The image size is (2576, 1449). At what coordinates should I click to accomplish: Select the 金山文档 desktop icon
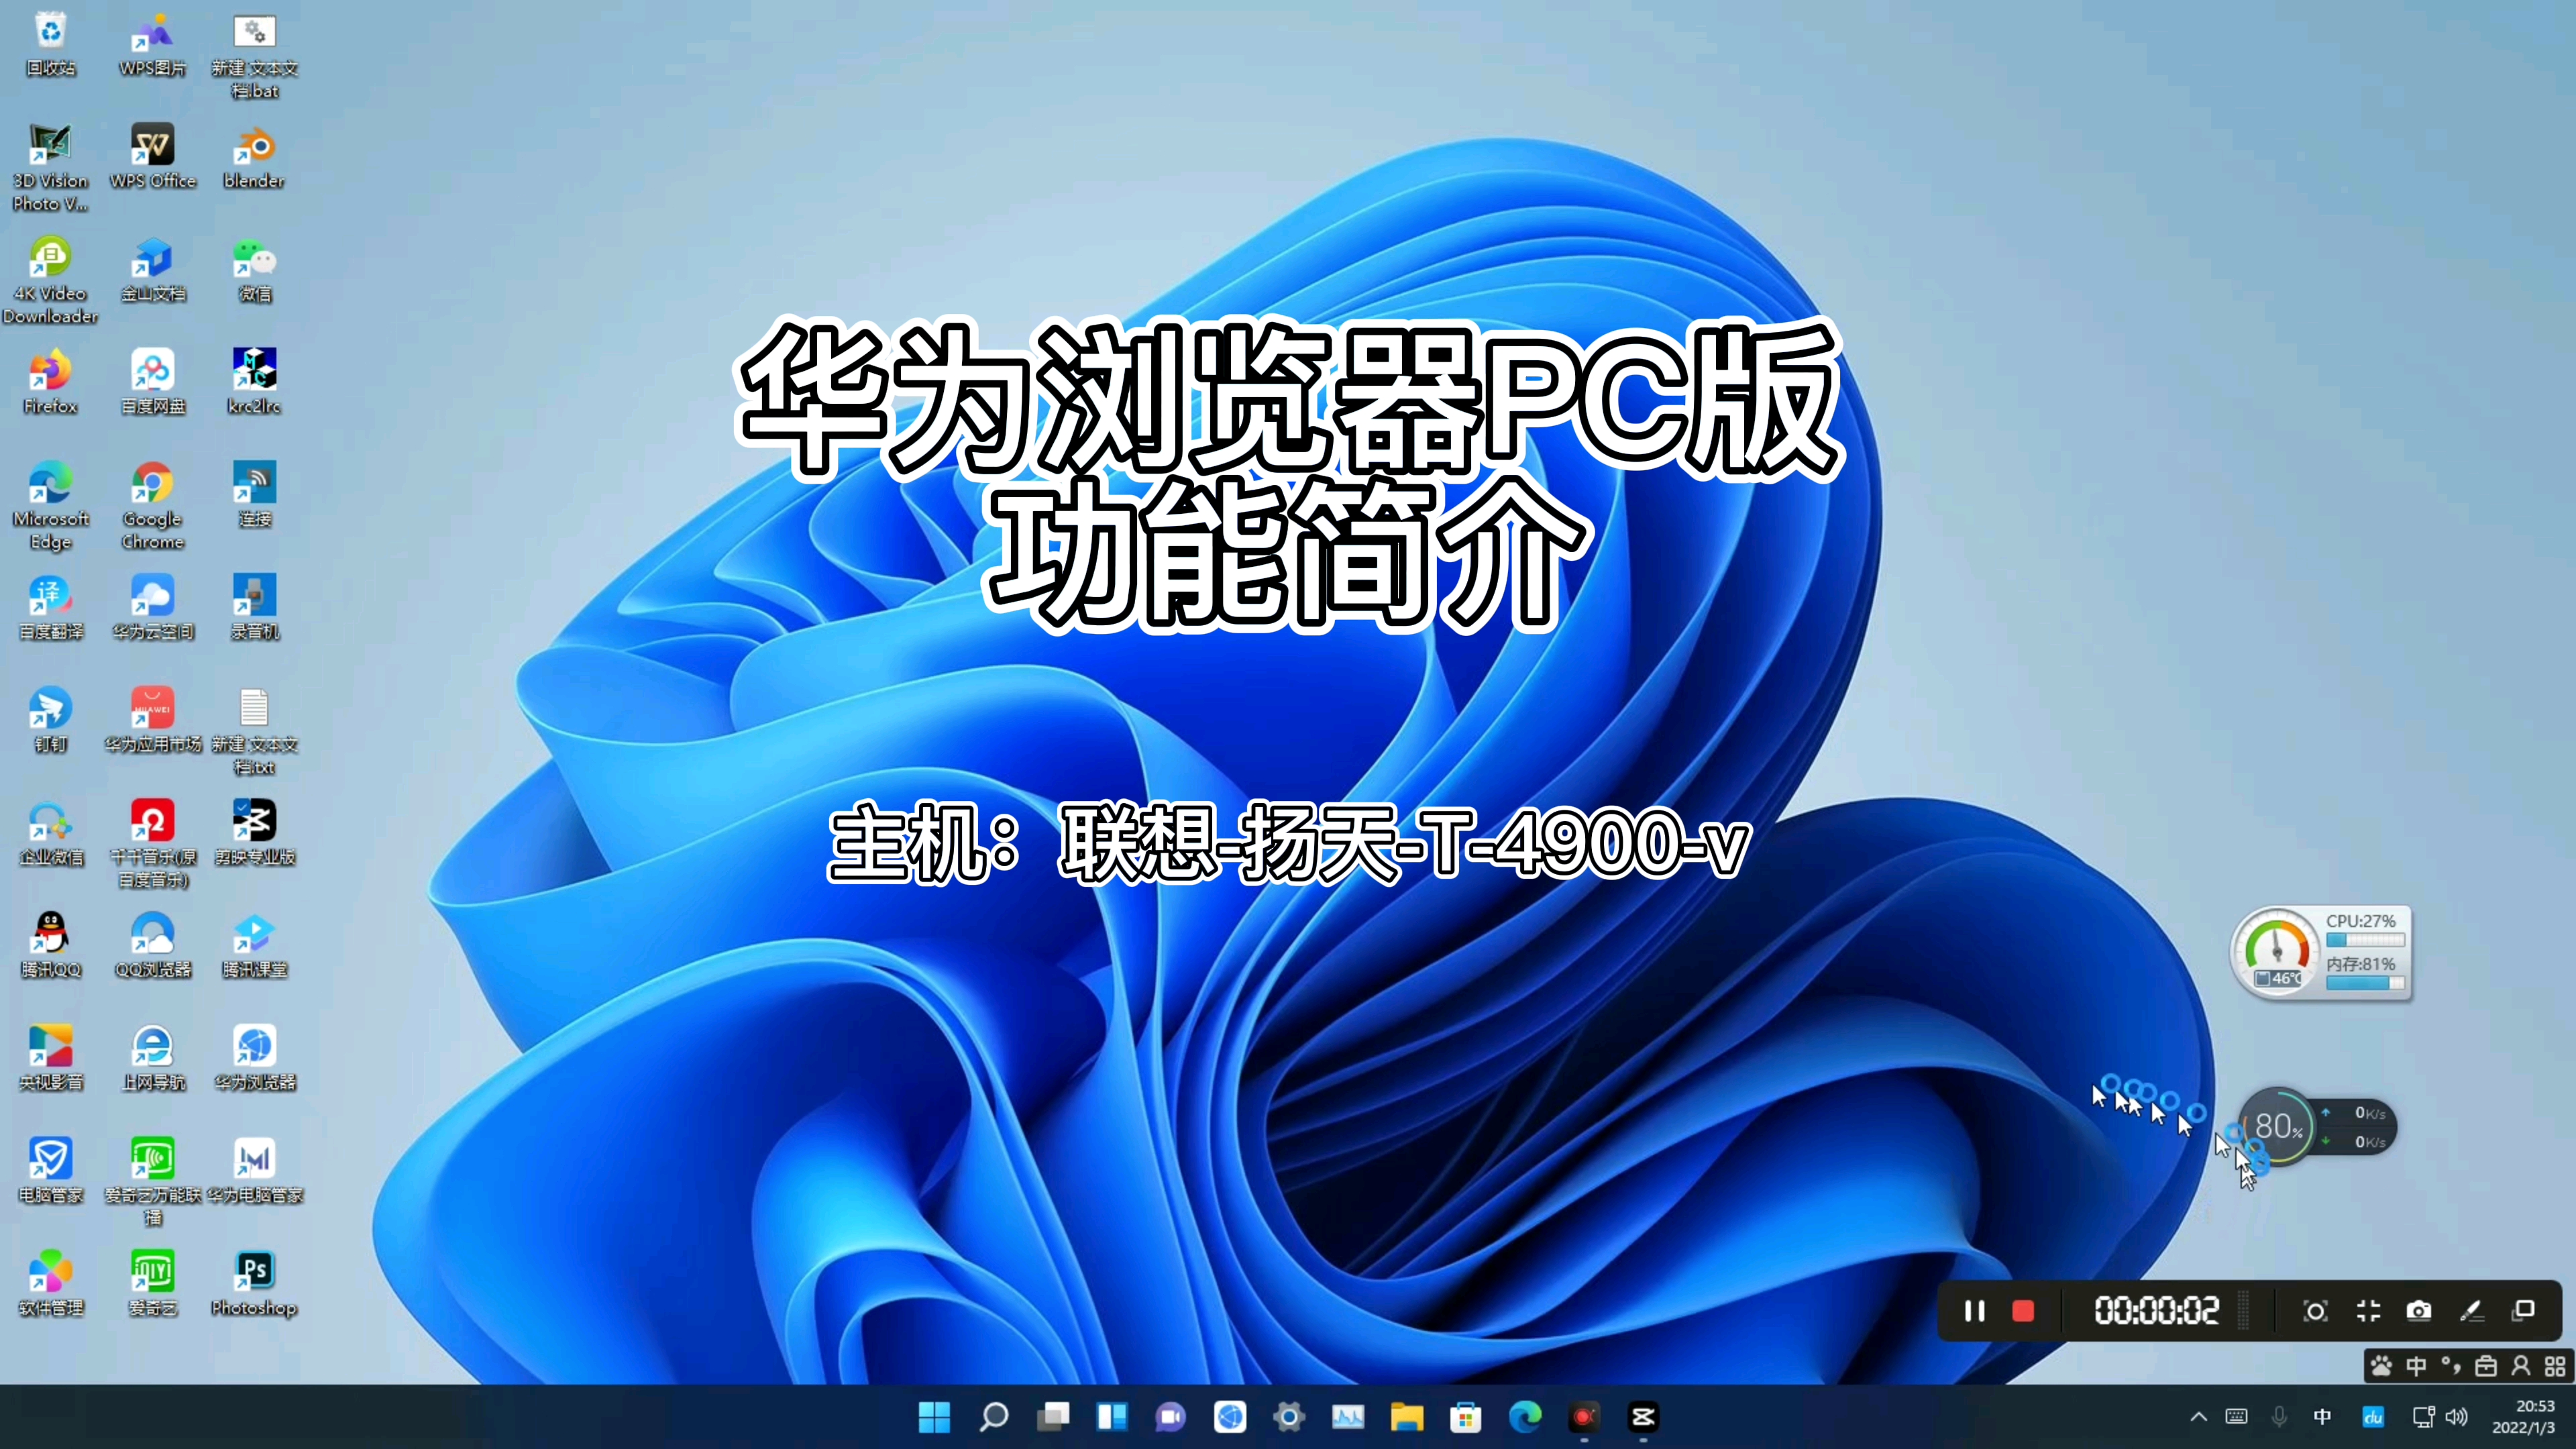click(152, 270)
